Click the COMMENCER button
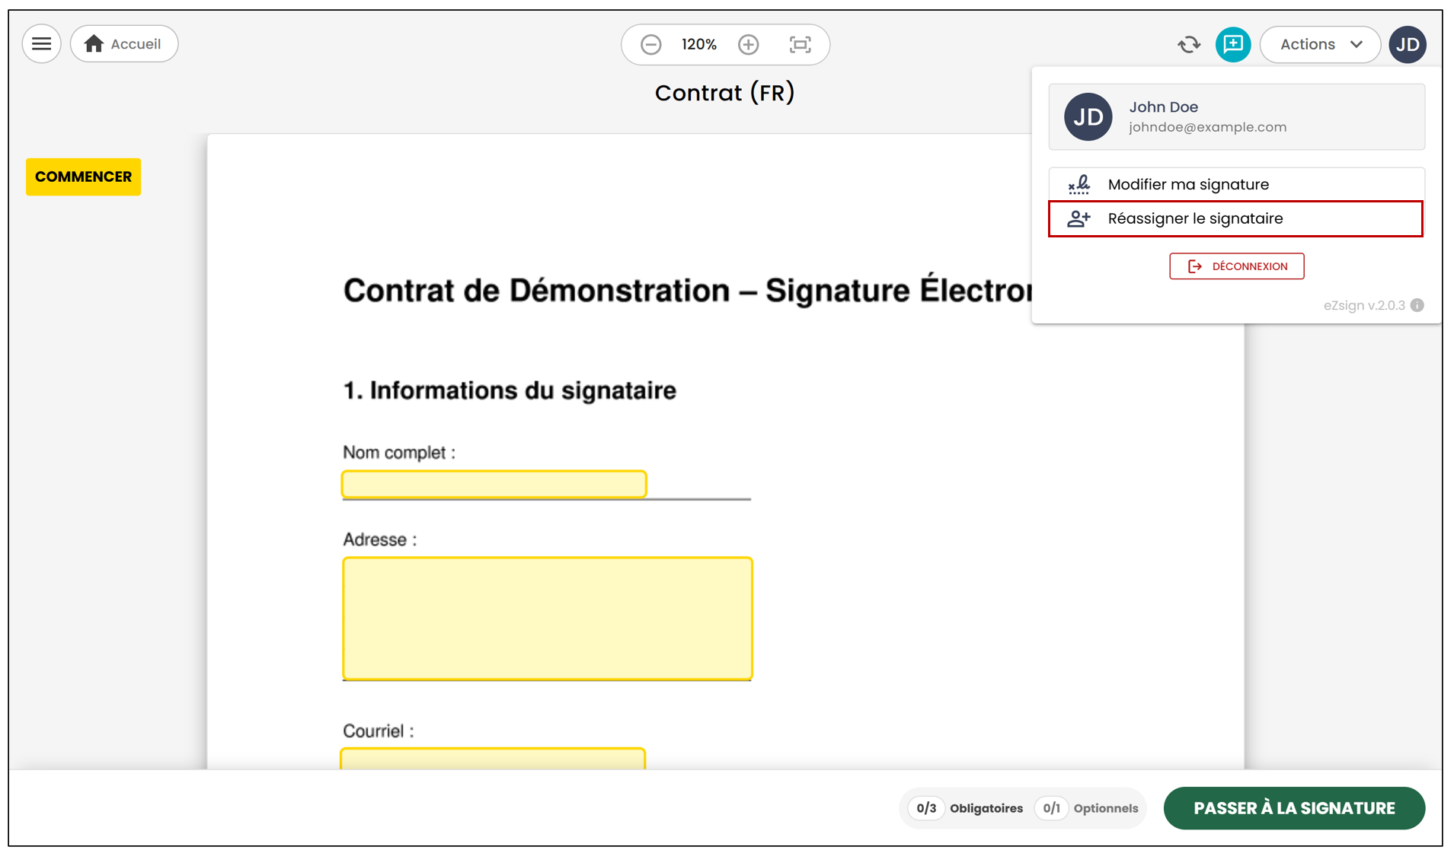This screenshot has height=853, width=1454. [83, 177]
